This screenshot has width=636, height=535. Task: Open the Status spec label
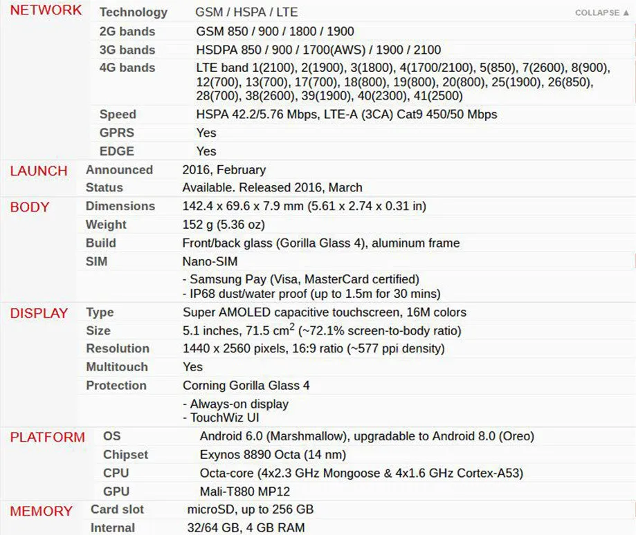tap(105, 187)
